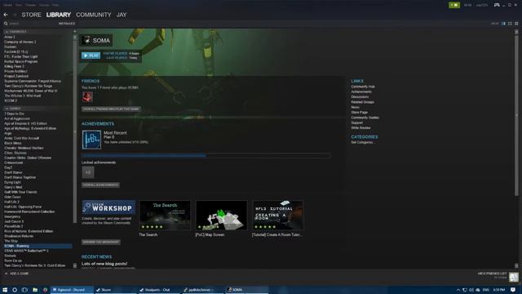This screenshot has width=522, height=294.
Task: Open the Map Screen workshop thumbnail
Action: coord(221,216)
